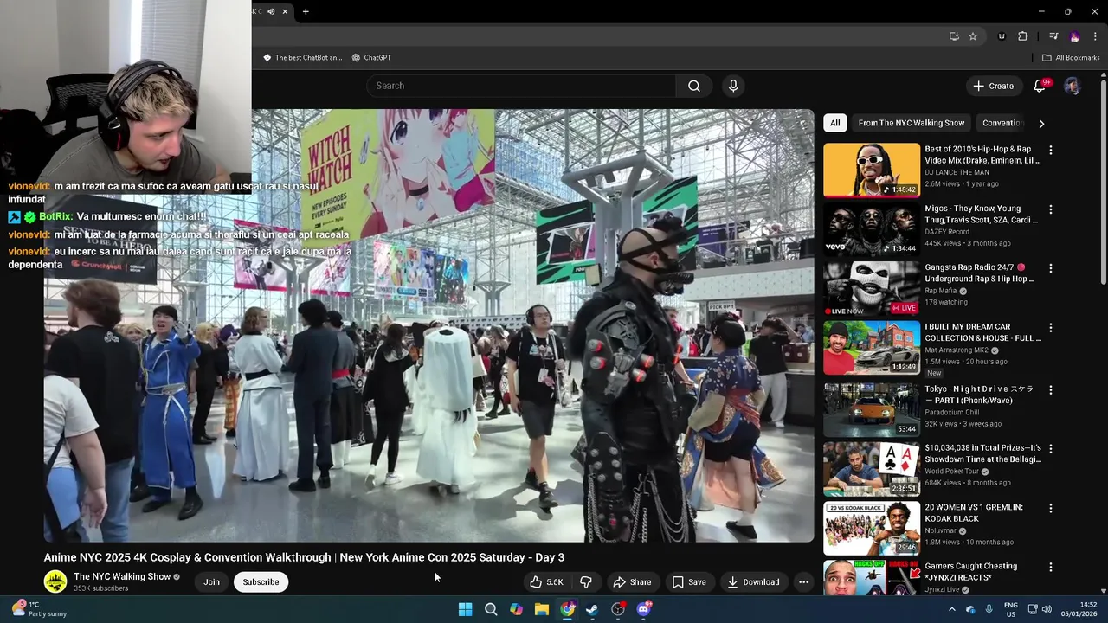1108x623 pixels.
Task: Open Best of 2010's Hip-Hop thumbnail
Action: tap(871, 170)
